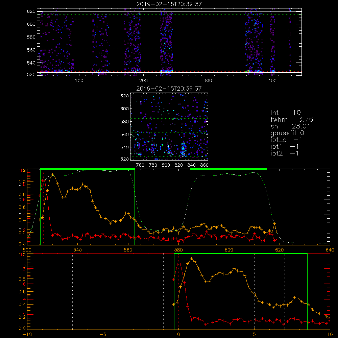Click the thick green bar atop the bottom plot
The width and height of the screenshot is (338, 338).
click(241, 254)
